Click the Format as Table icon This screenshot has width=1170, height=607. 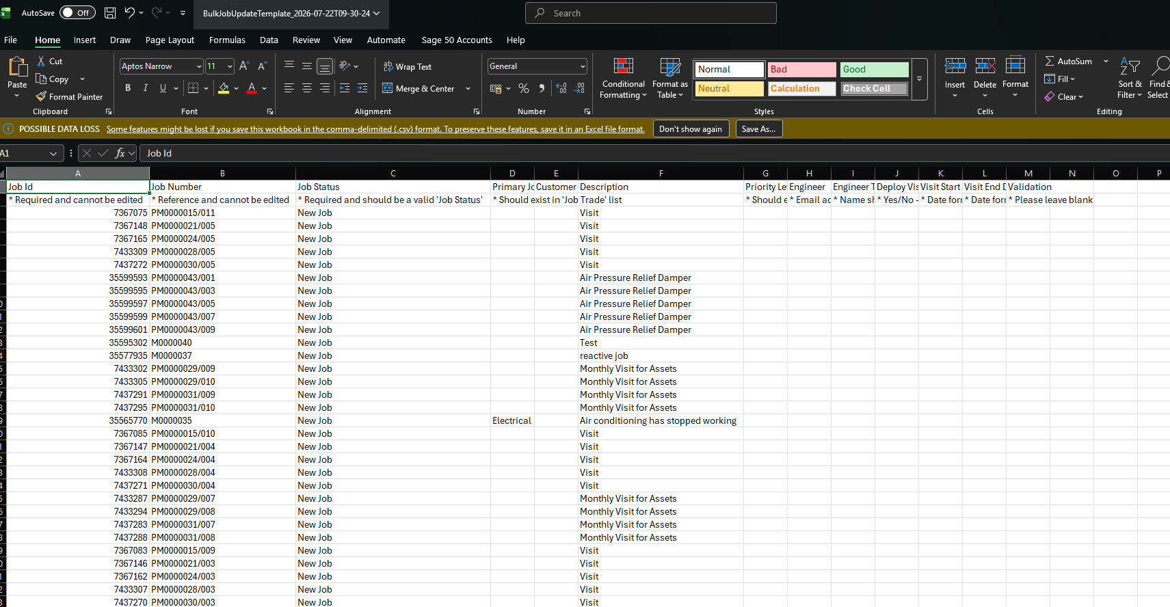[670, 67]
